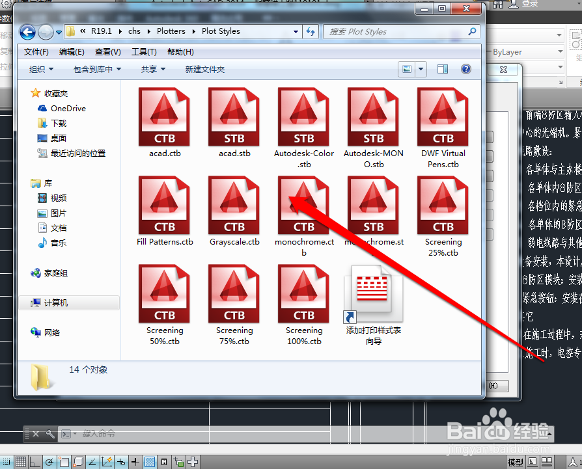Toggle polar tracking in status bar
This screenshot has height=469, width=582.
[49, 462]
